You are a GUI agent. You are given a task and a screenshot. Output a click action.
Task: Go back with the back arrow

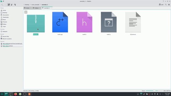(x=2, y=5)
